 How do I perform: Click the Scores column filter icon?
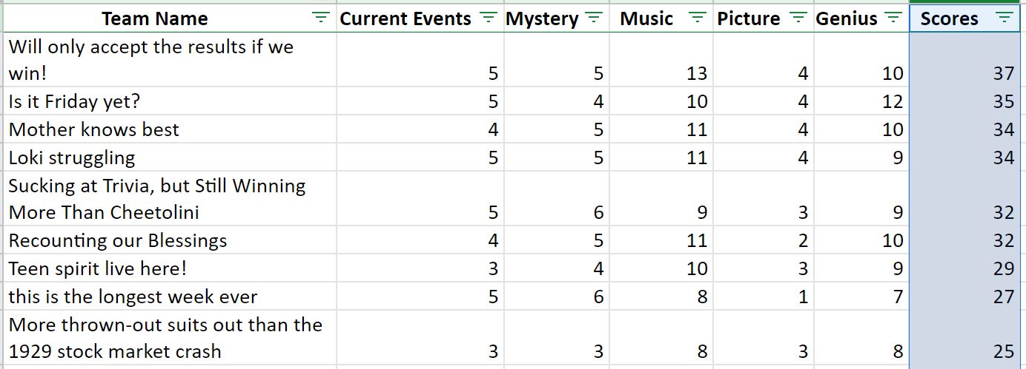tap(1004, 18)
